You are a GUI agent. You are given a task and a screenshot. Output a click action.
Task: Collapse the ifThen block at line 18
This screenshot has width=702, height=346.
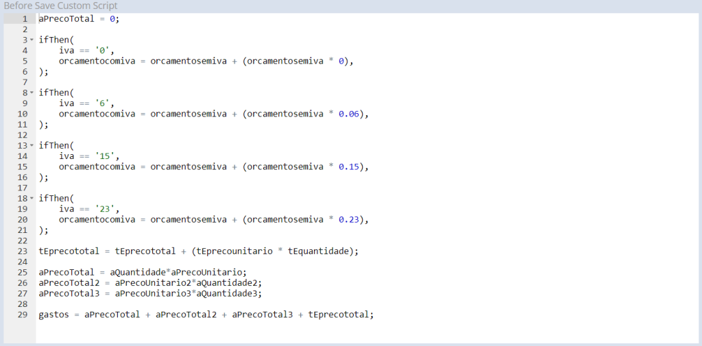32,198
